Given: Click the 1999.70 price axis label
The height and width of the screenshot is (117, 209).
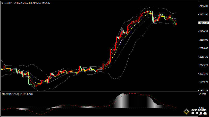Looking at the screenshot, I should 204,82.
